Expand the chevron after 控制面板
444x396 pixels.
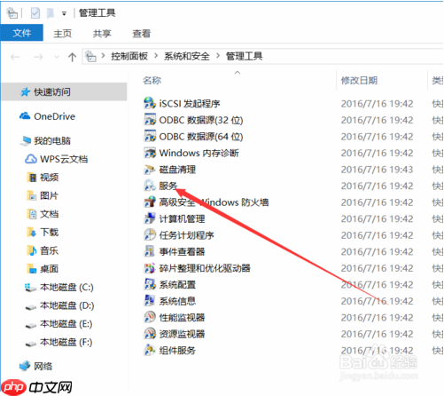pyautogui.click(x=156, y=56)
